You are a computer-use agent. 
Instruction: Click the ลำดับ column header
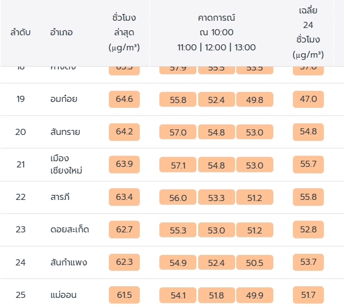(x=21, y=32)
